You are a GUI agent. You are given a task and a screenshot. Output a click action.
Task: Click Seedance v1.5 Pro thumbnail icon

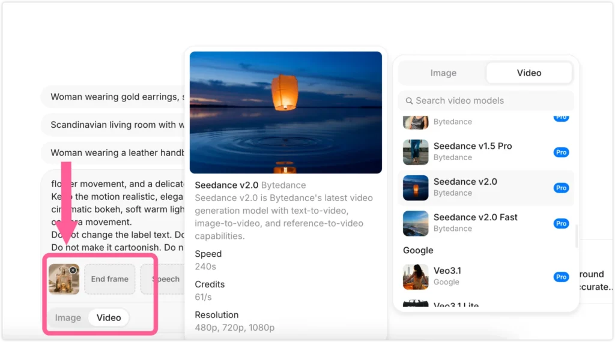coord(416,152)
